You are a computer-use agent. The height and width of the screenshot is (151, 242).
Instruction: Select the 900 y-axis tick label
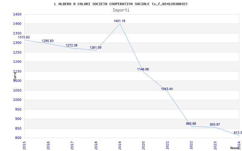click(18, 119)
